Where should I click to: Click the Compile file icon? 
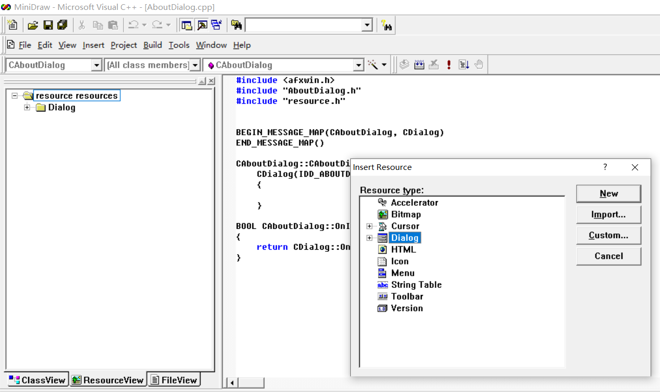pyautogui.click(x=404, y=65)
